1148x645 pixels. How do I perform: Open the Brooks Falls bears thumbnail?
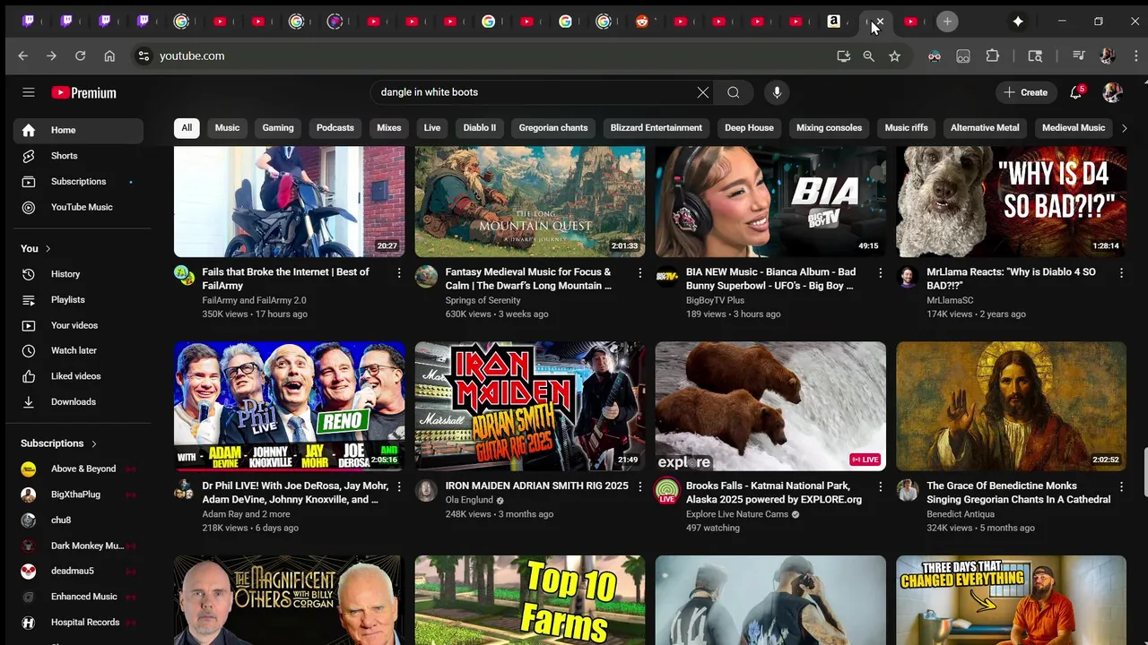(770, 406)
